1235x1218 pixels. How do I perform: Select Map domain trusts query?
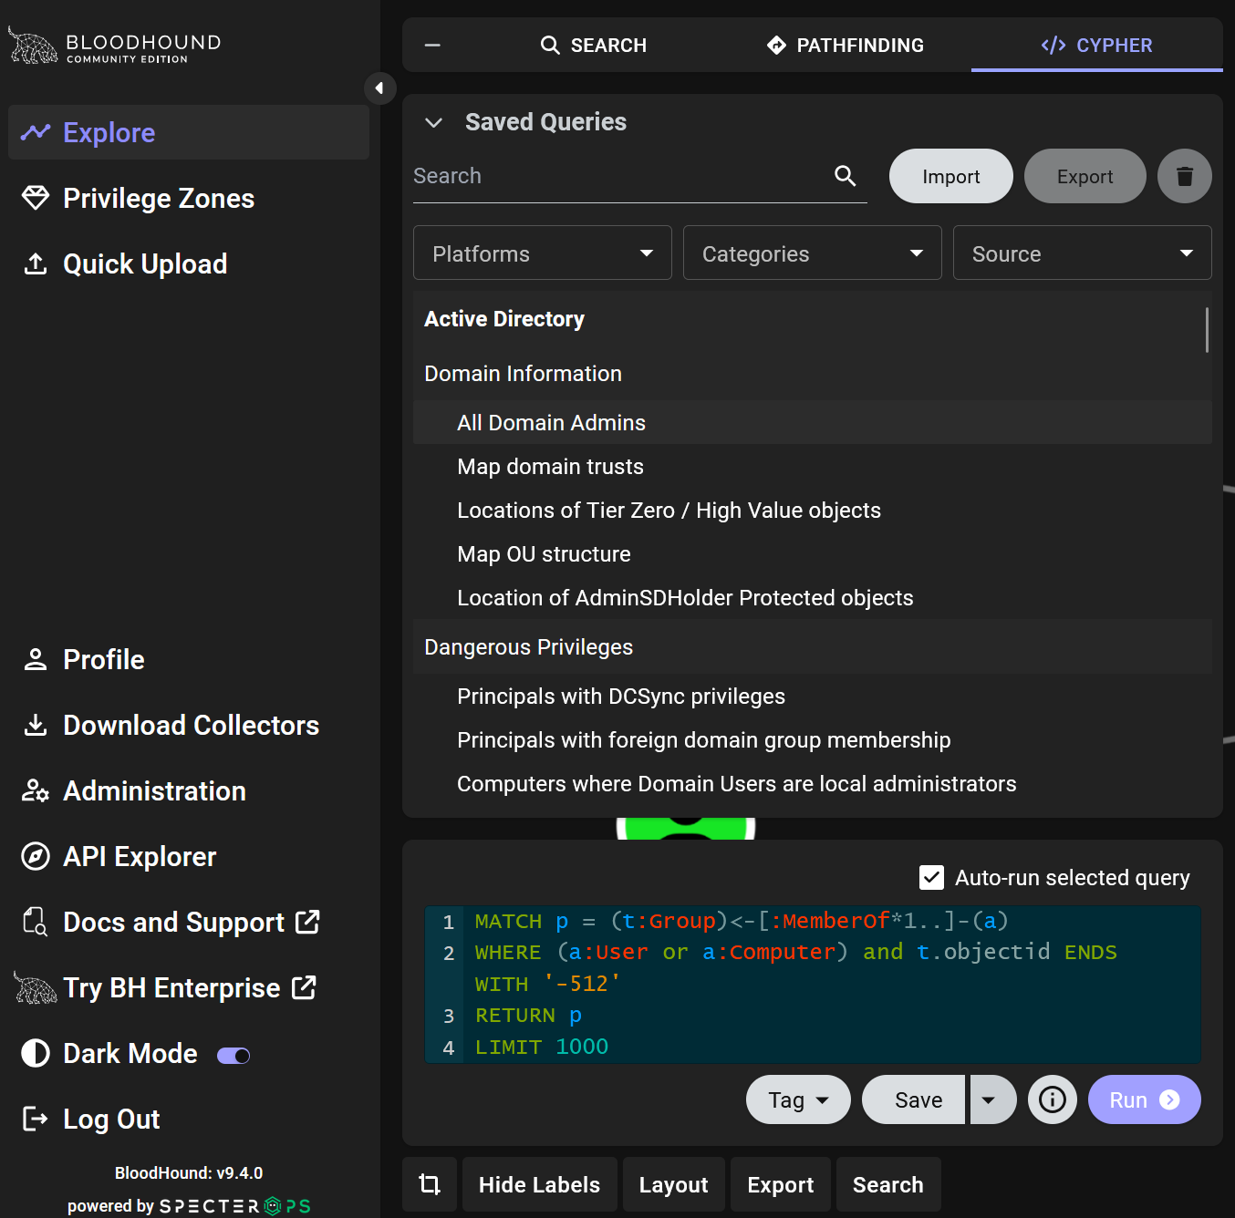click(813, 467)
